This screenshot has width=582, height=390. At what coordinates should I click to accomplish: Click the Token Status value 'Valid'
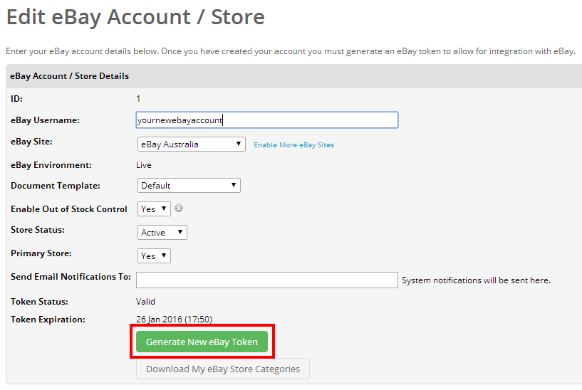click(145, 302)
